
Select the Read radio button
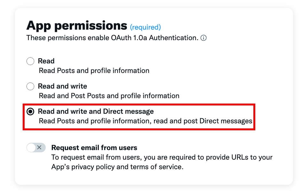click(x=30, y=61)
